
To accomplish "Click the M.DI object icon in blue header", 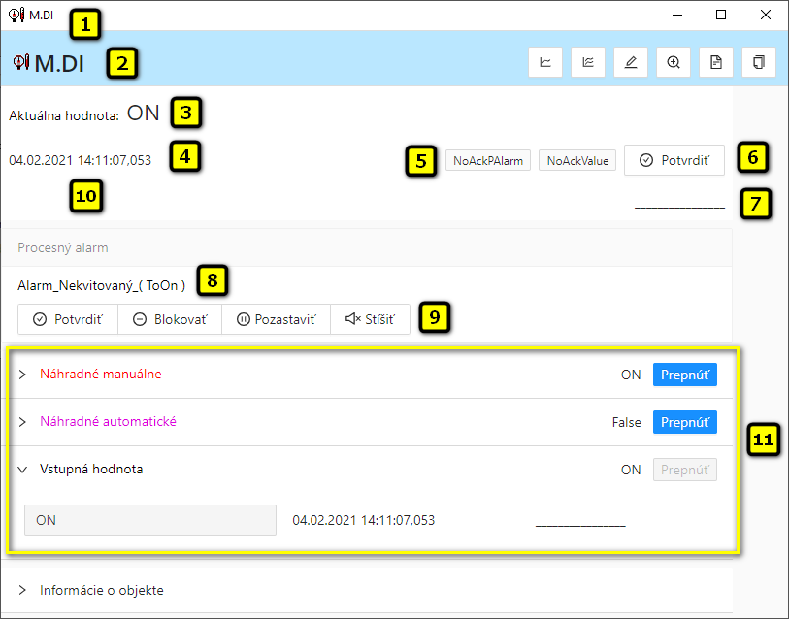I will tap(21, 63).
